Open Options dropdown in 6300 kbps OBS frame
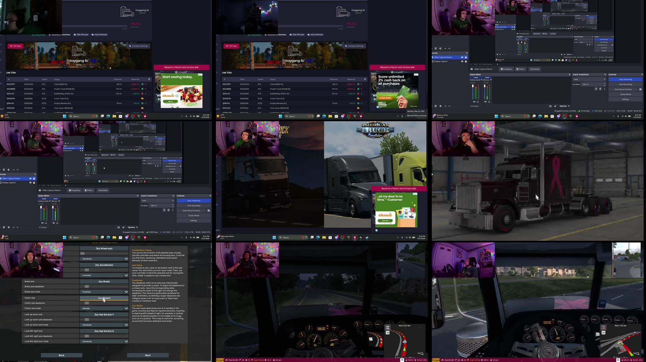The height and width of the screenshot is (362, 646). 133,227
